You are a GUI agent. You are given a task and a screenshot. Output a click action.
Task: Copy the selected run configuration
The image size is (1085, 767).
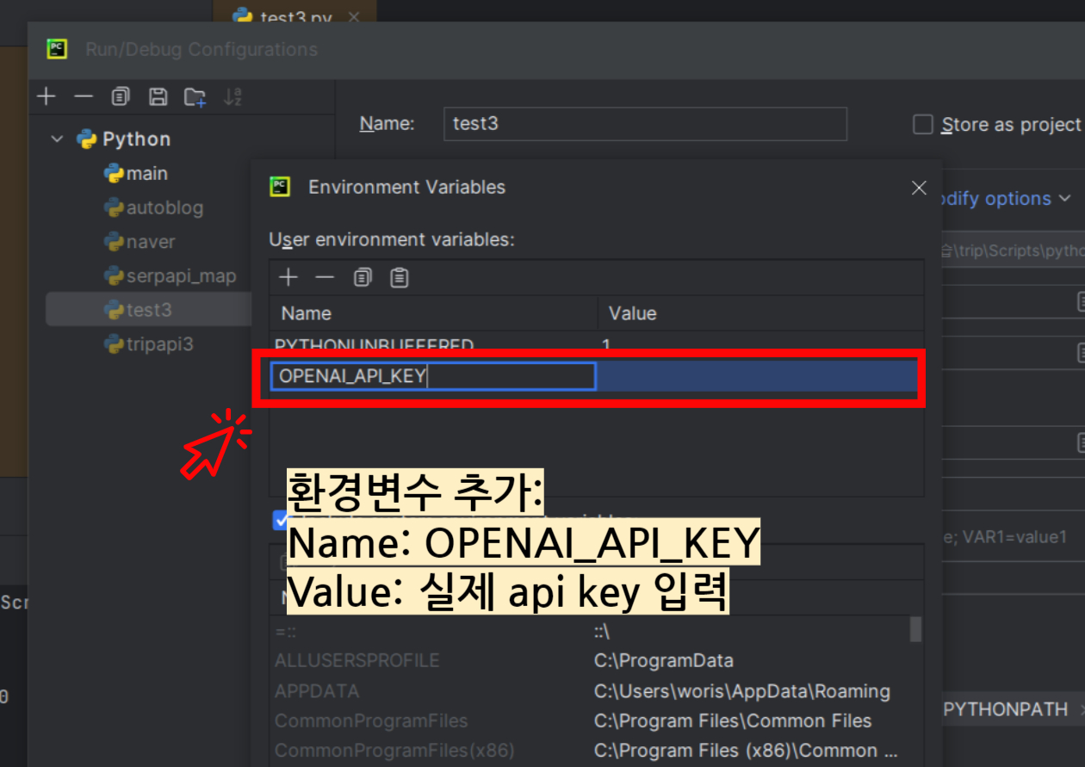121,96
